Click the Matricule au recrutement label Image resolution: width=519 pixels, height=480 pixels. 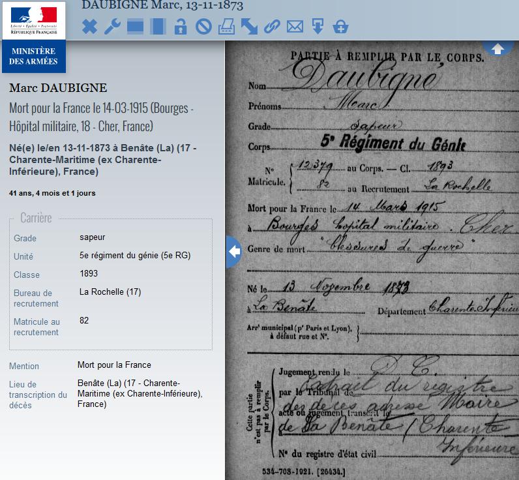point(37,327)
